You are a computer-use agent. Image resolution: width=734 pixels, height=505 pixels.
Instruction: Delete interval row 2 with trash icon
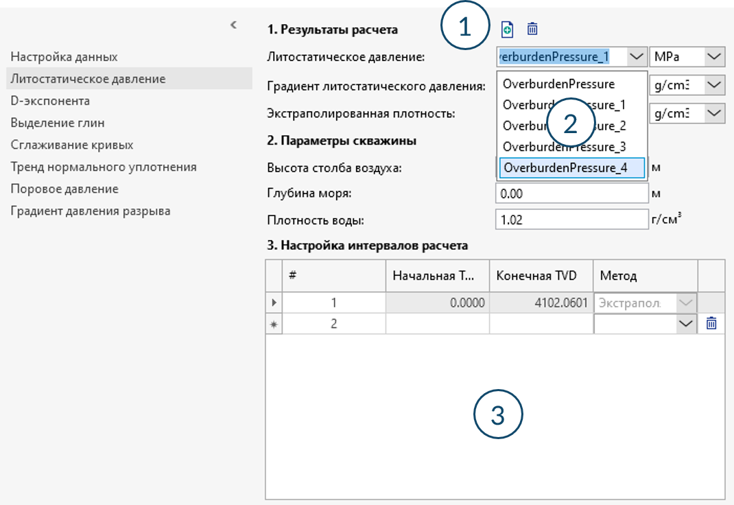(x=711, y=323)
